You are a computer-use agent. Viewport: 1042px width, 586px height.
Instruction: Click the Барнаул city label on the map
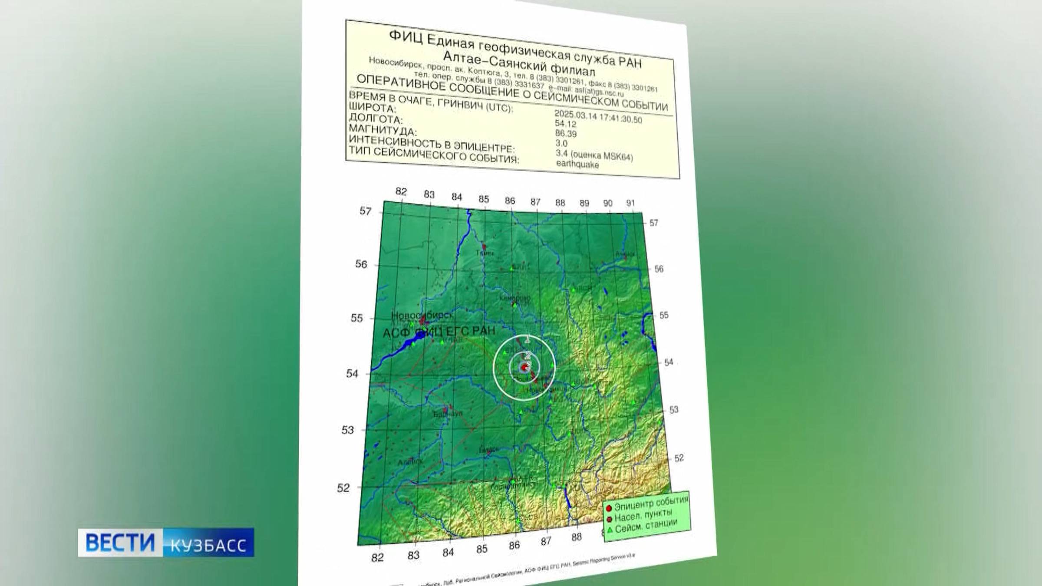[448, 414]
